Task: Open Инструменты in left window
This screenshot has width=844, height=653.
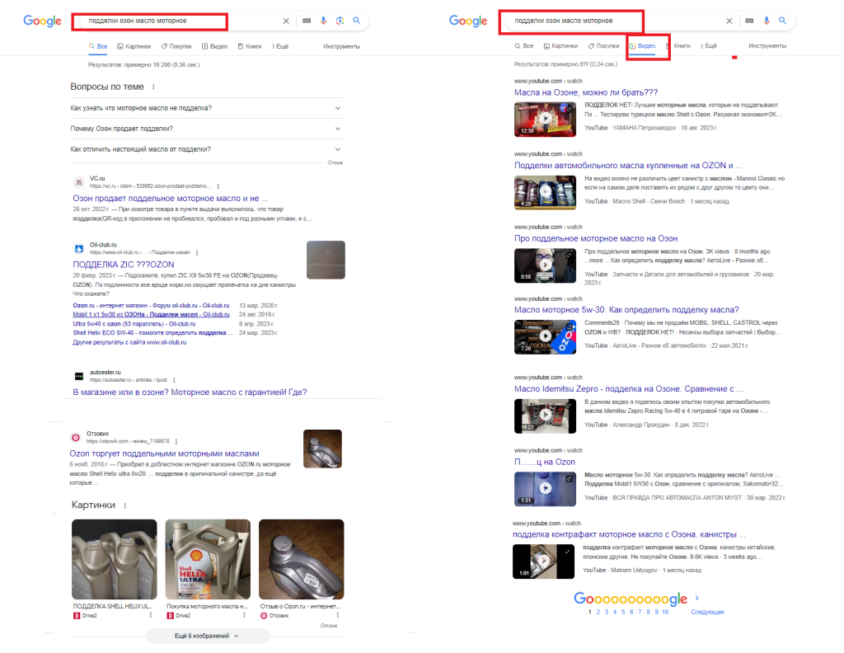Action: tap(342, 46)
